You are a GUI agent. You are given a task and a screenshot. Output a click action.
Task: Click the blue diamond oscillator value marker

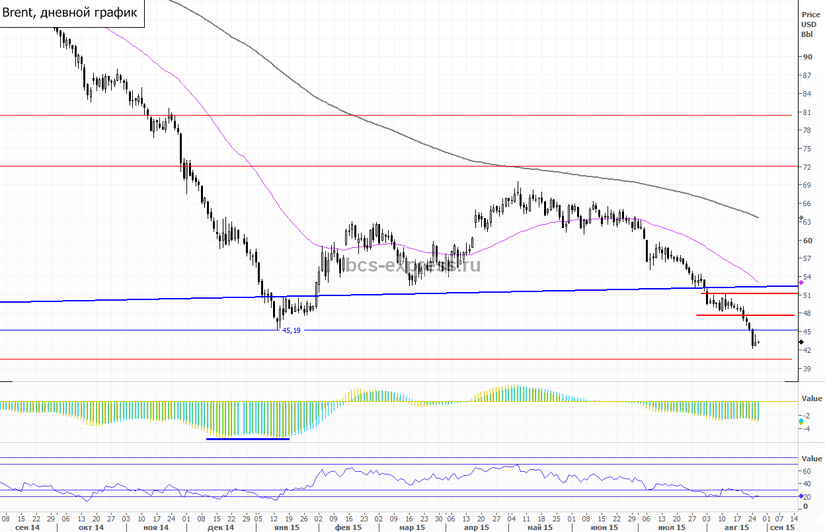coord(801,496)
